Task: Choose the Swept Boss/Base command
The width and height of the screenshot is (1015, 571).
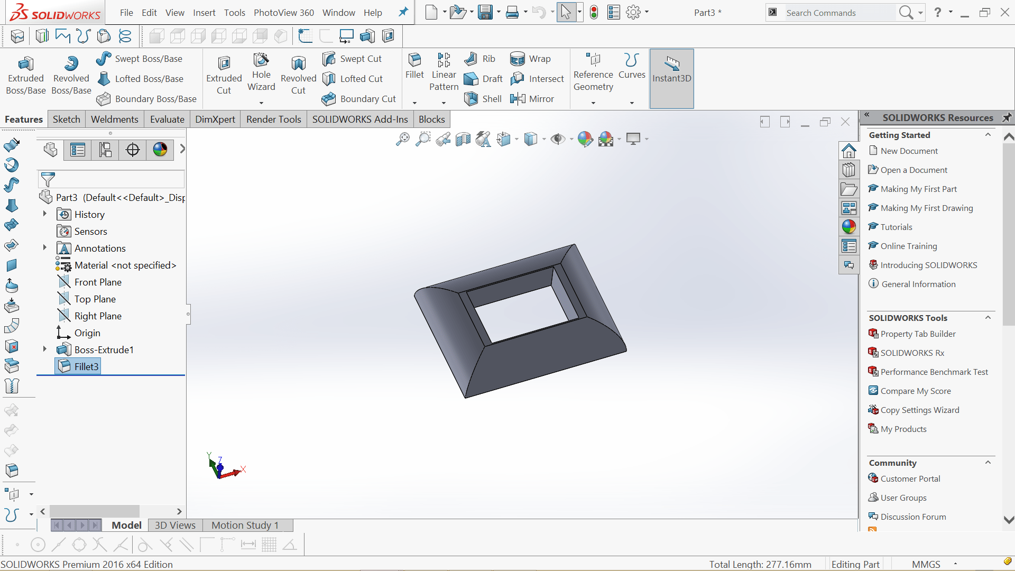Action: pyautogui.click(x=140, y=59)
